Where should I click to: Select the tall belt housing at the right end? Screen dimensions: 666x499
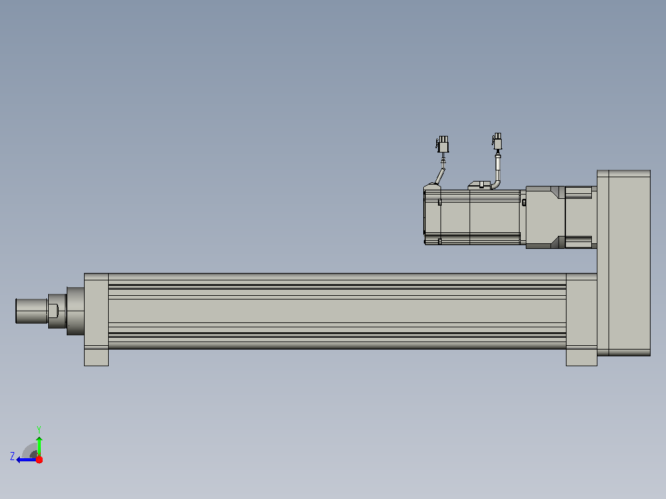tap(623, 263)
